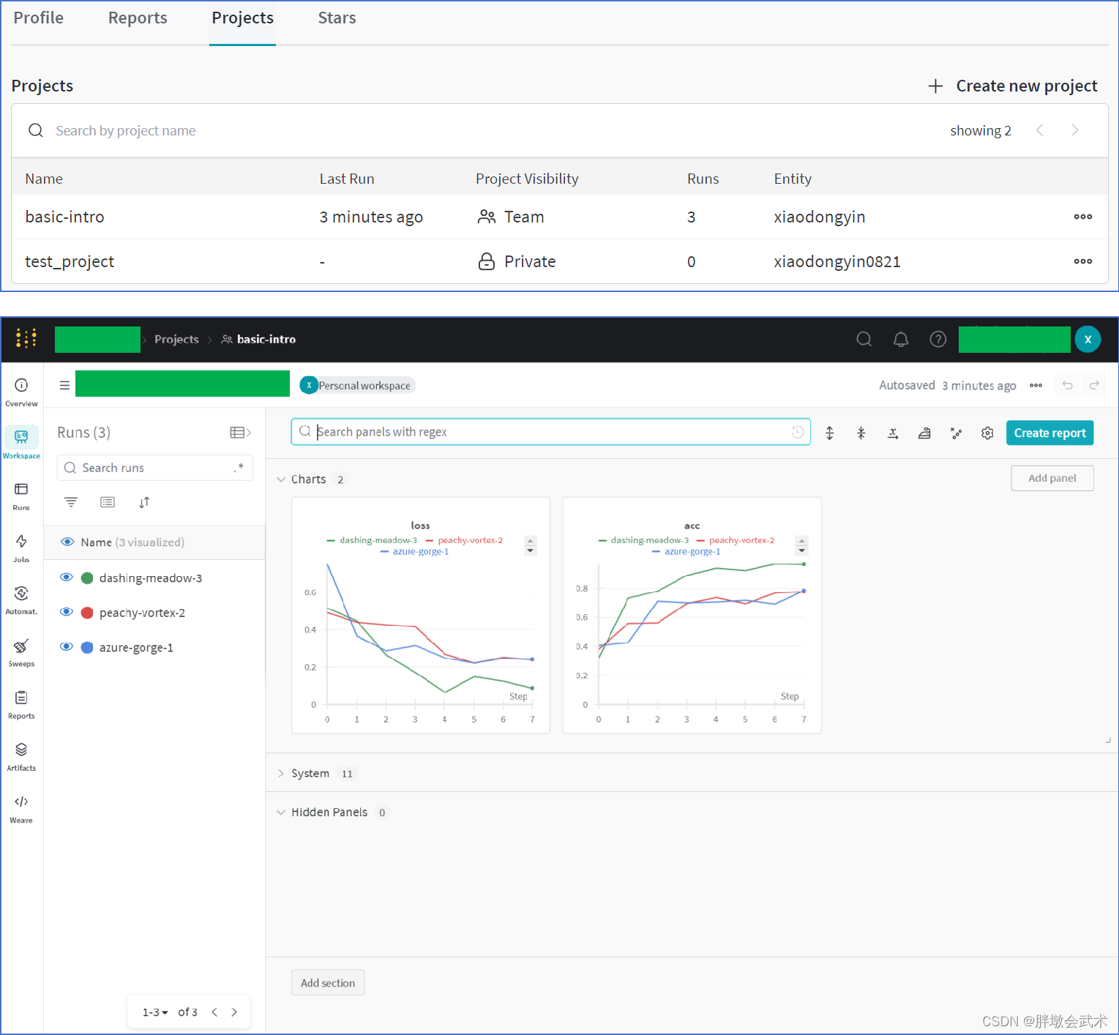Viewport: 1119px width, 1035px height.
Task: Click the x-axis smoothing icon in toolbar
Action: [x=893, y=433]
